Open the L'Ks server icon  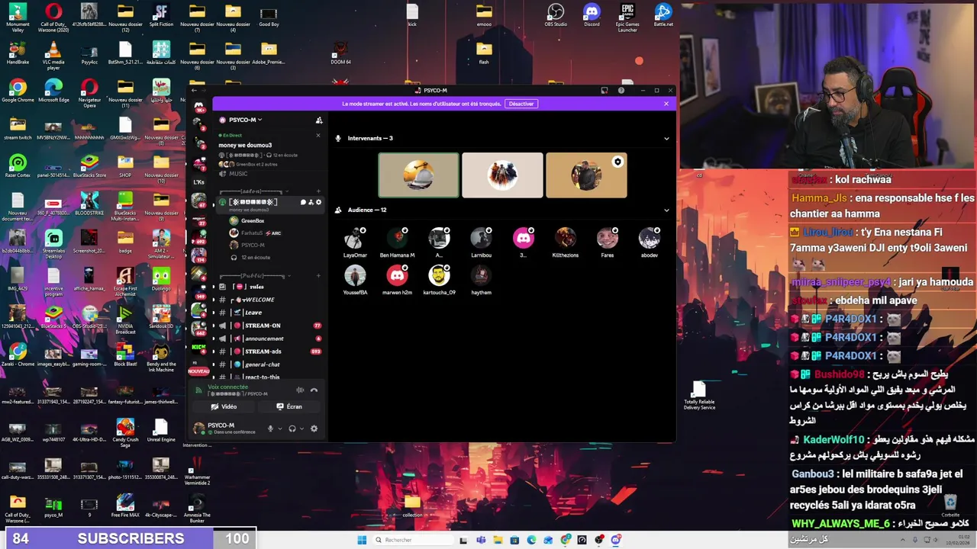[199, 182]
